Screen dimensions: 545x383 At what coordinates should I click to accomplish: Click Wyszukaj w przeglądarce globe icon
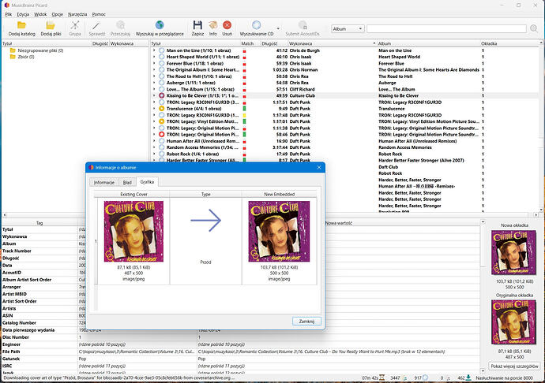click(x=160, y=25)
